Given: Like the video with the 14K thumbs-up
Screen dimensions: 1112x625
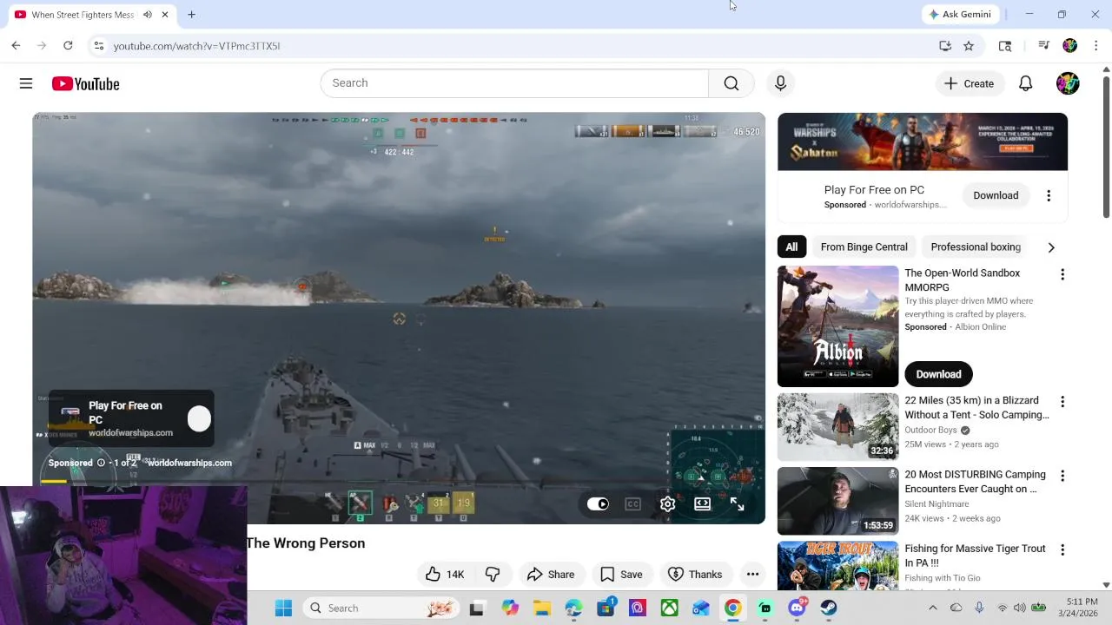Looking at the screenshot, I should click(445, 574).
